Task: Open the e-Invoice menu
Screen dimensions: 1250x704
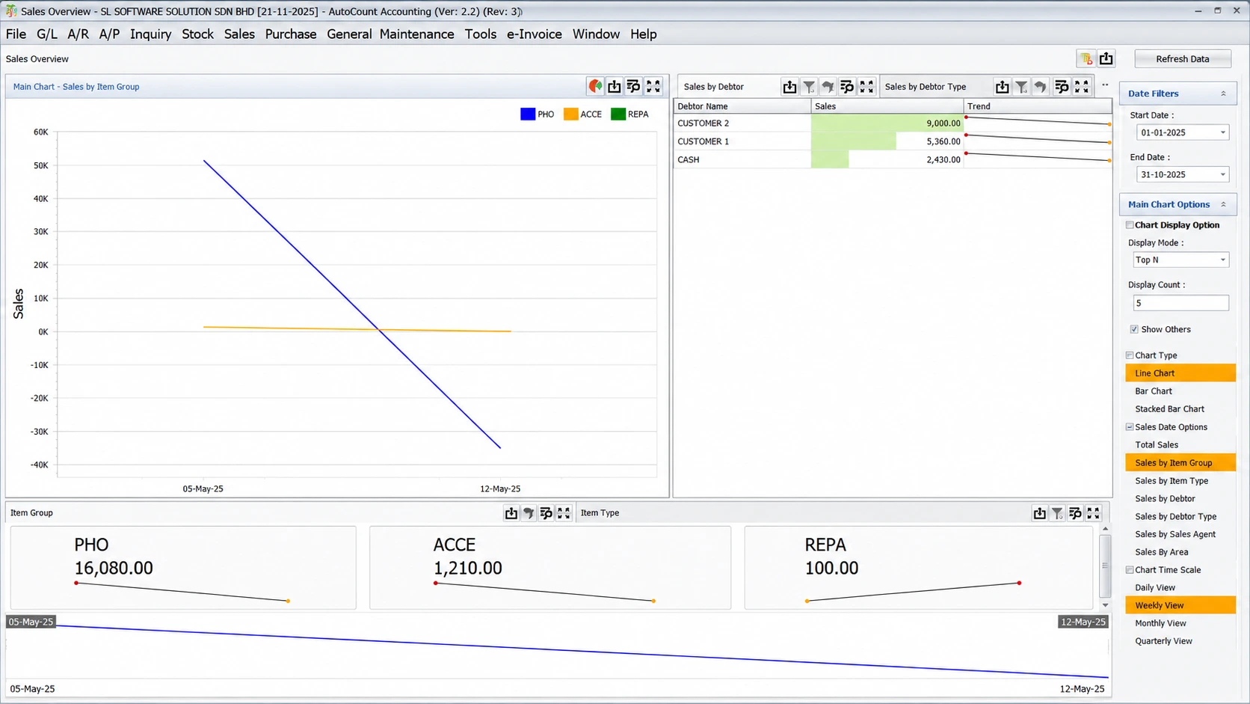Action: [x=534, y=34]
